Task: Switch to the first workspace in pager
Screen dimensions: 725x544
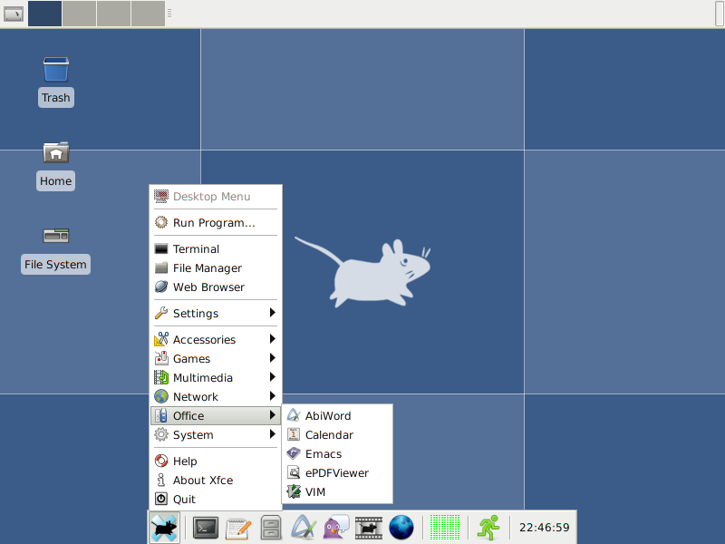Action: (44, 14)
